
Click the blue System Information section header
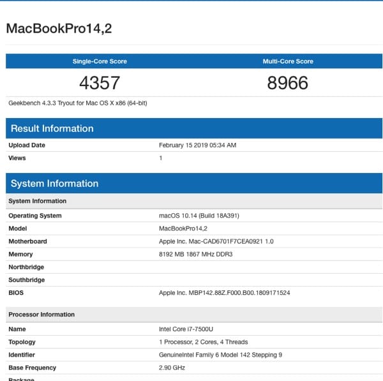(55, 183)
